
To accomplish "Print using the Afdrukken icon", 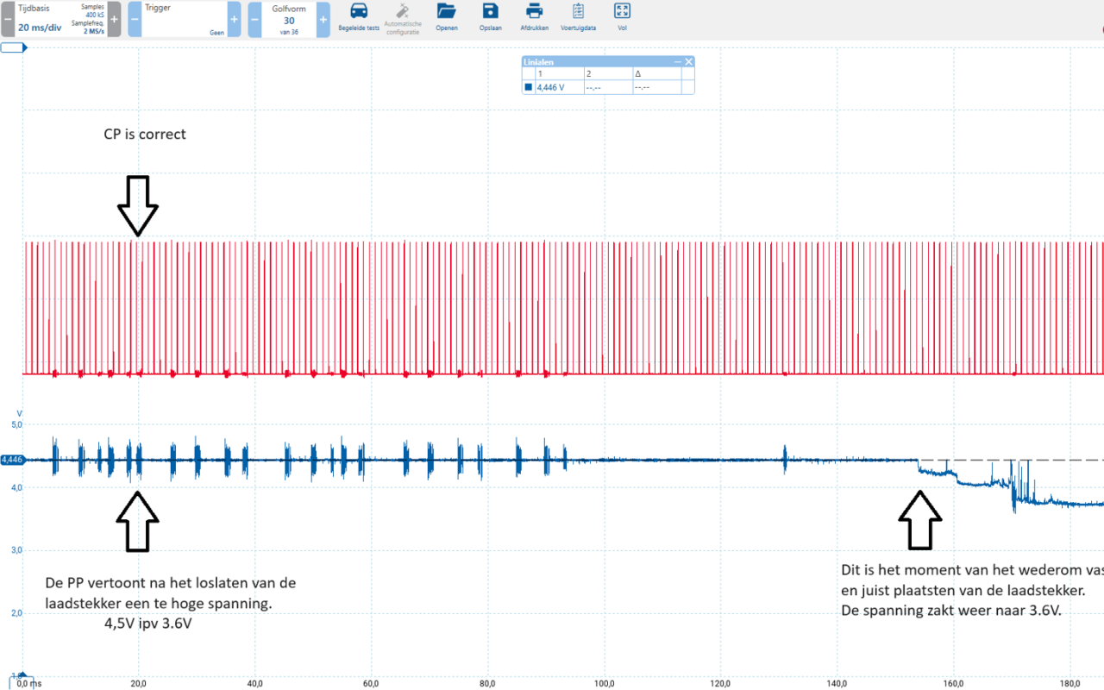I will (x=535, y=11).
